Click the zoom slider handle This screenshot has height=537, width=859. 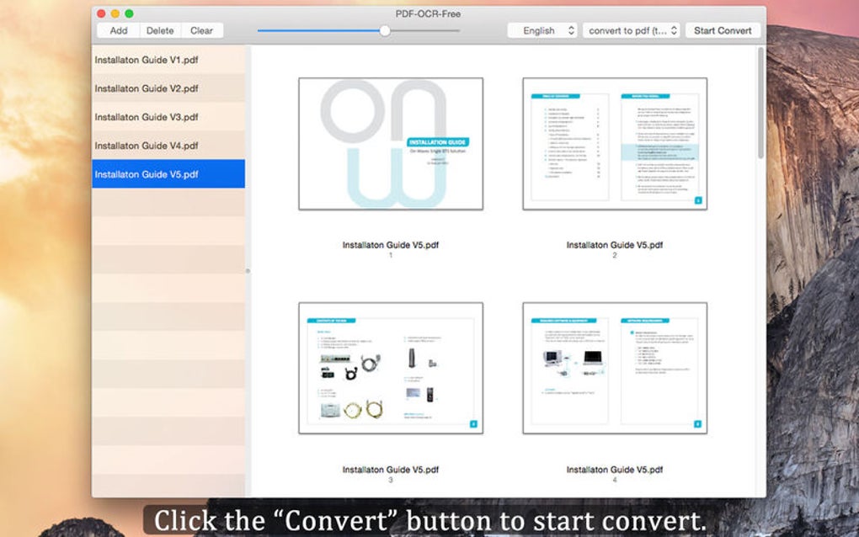pos(385,30)
